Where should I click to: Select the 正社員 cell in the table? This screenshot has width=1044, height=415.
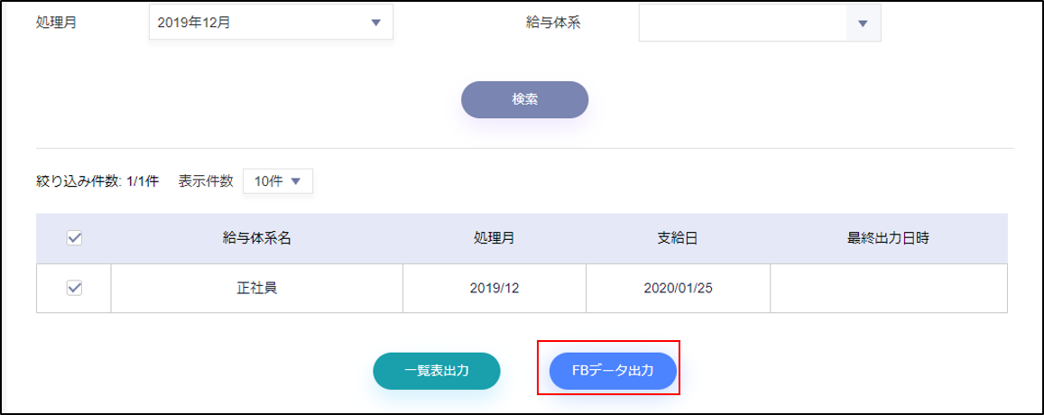[x=257, y=289]
